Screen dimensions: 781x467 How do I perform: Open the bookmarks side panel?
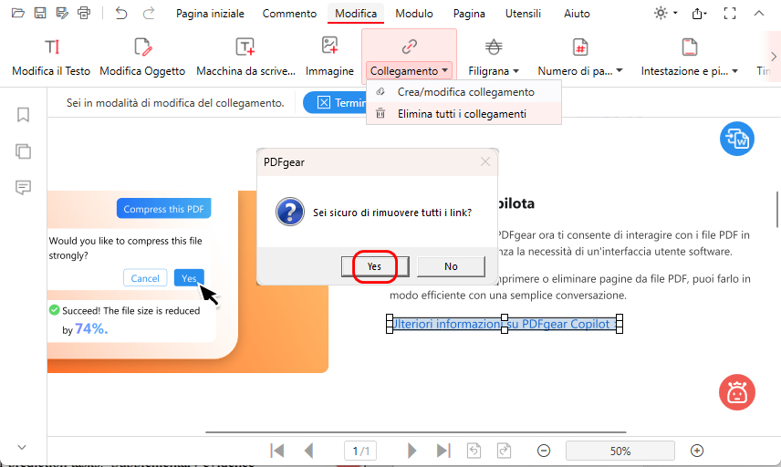tap(23, 115)
